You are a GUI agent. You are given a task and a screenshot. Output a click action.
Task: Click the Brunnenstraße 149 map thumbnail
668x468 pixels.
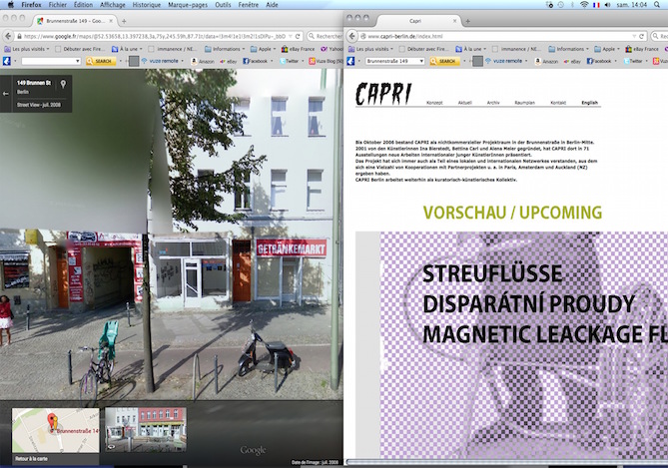coord(55,430)
